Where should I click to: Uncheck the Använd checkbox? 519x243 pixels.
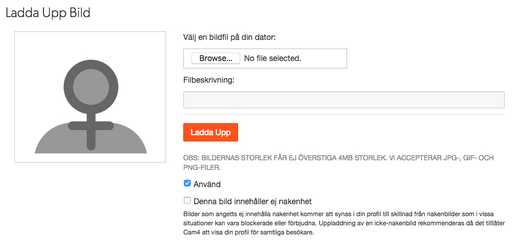[187, 184]
